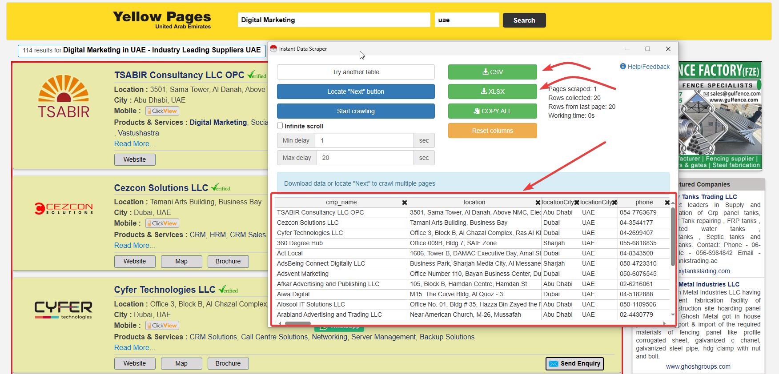Image resolution: width=779 pixels, height=374 pixels.
Task: Click Map button for Cyfer Technologies
Action: (x=181, y=363)
